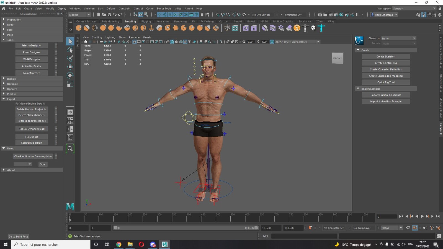
Task: Click the white skull face shelf icon
Action: 313,28
